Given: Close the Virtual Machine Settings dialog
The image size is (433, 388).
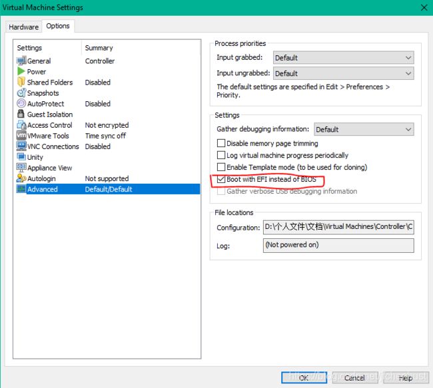Looking at the screenshot, I should (424, 7).
